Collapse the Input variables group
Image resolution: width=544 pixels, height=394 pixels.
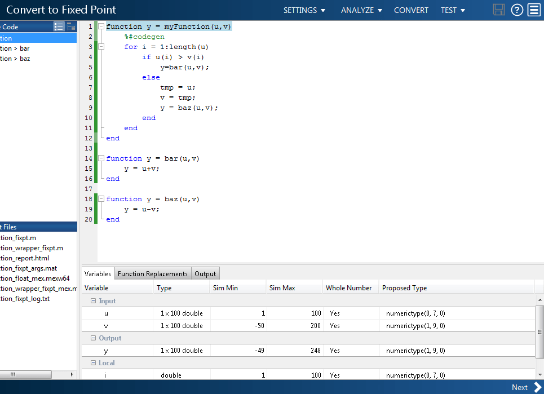click(94, 301)
